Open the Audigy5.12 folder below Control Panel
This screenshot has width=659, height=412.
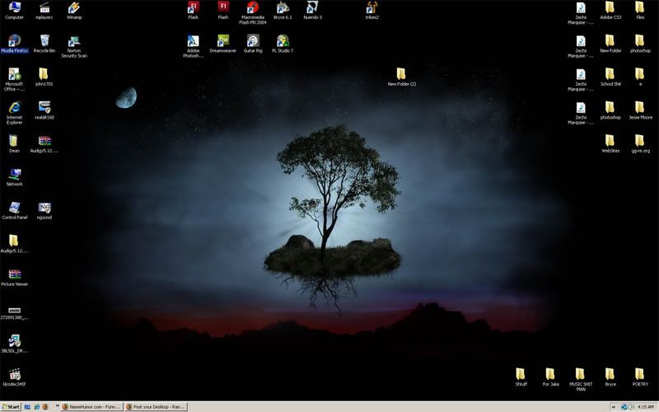click(x=14, y=243)
